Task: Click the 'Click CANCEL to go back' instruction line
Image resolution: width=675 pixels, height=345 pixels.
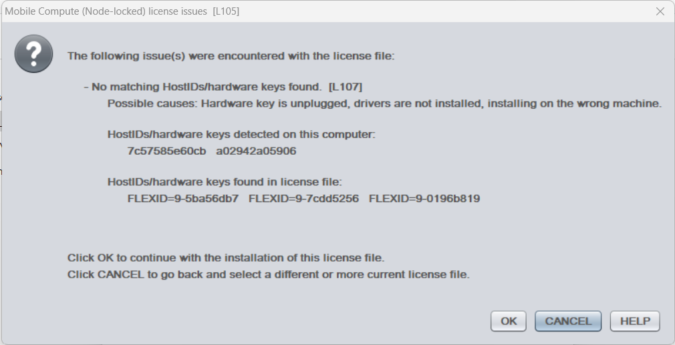Action: click(268, 274)
